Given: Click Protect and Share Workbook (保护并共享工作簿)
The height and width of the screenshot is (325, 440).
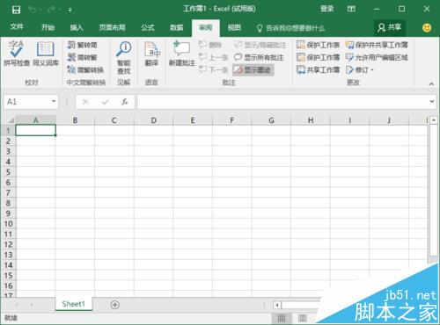Looking at the screenshot, I should click(x=377, y=45).
